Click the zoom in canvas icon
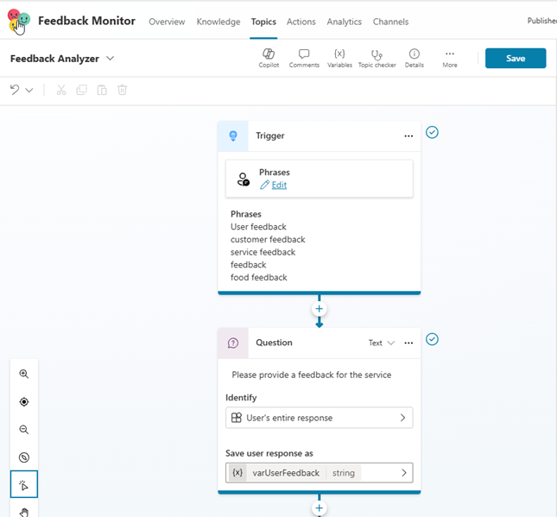The image size is (557, 517). coord(24,375)
